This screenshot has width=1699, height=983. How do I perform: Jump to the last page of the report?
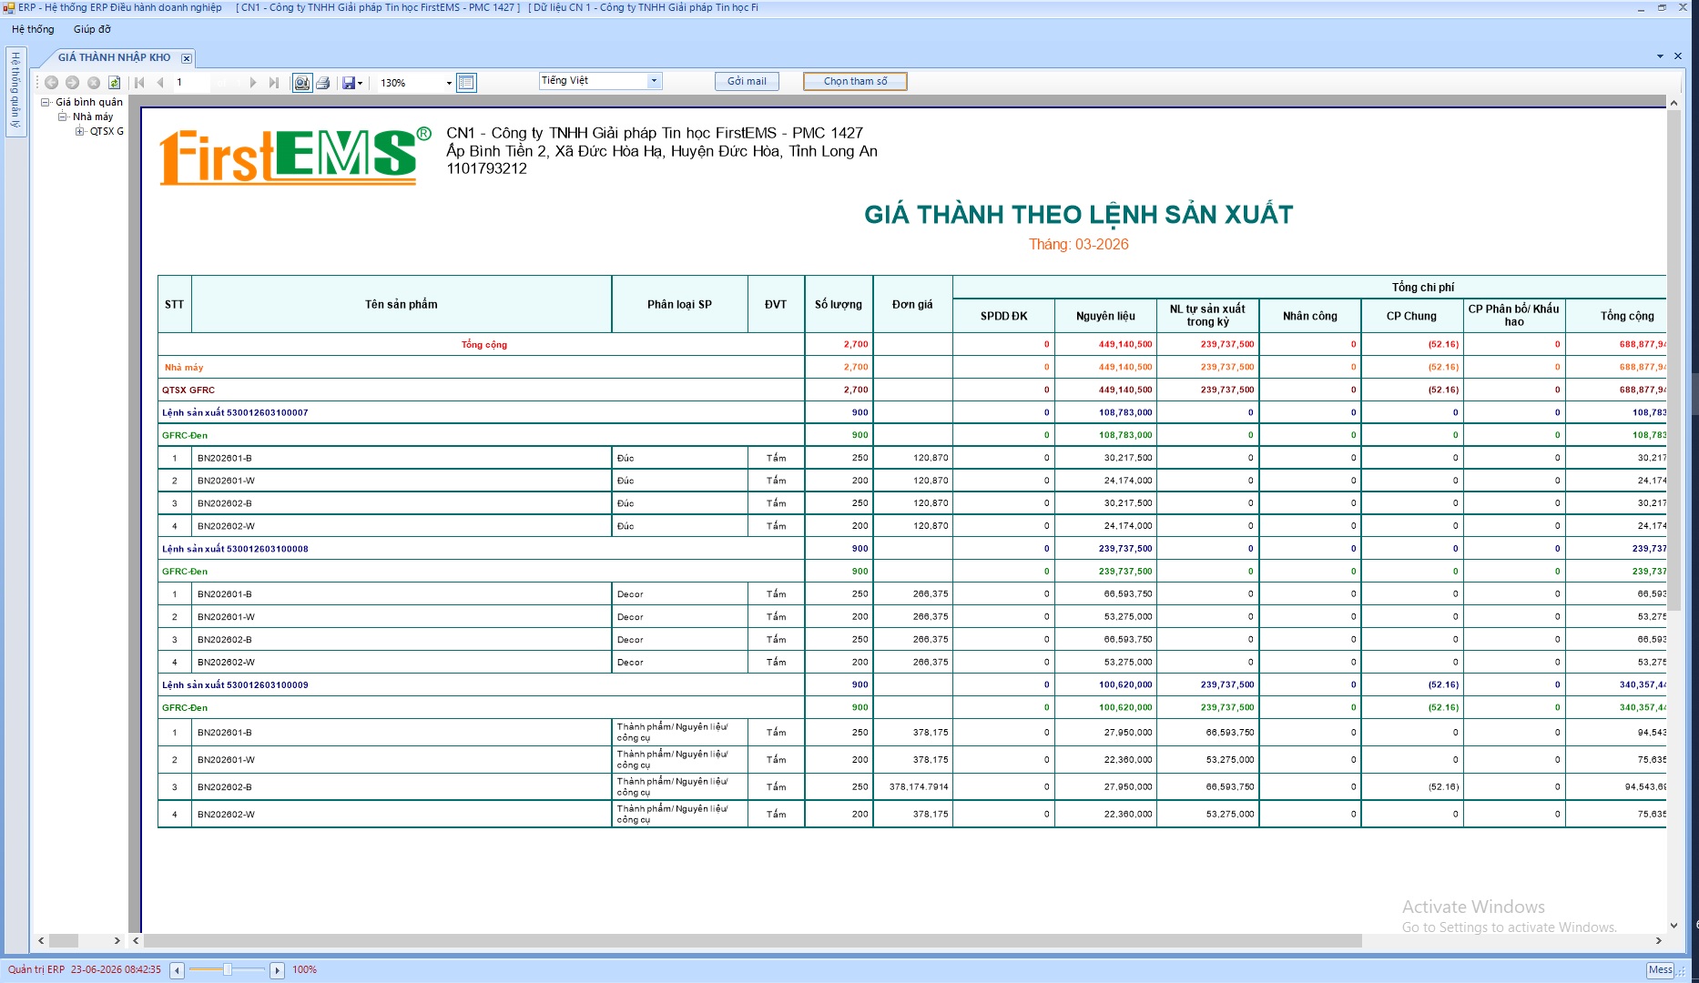(x=274, y=83)
